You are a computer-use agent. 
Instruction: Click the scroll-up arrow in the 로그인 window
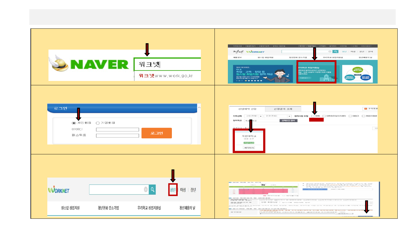click(199, 108)
